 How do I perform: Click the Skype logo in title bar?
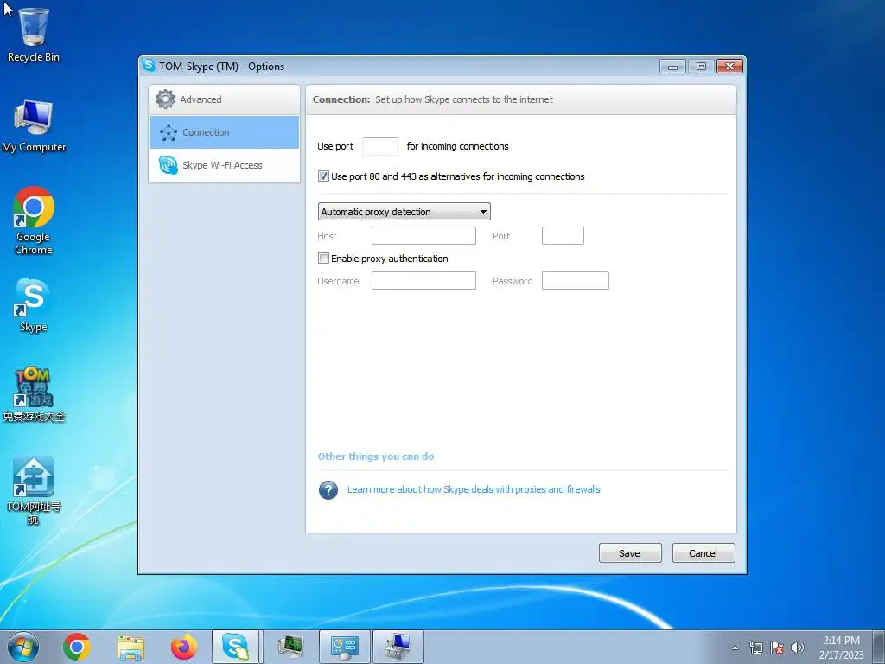tap(149, 66)
